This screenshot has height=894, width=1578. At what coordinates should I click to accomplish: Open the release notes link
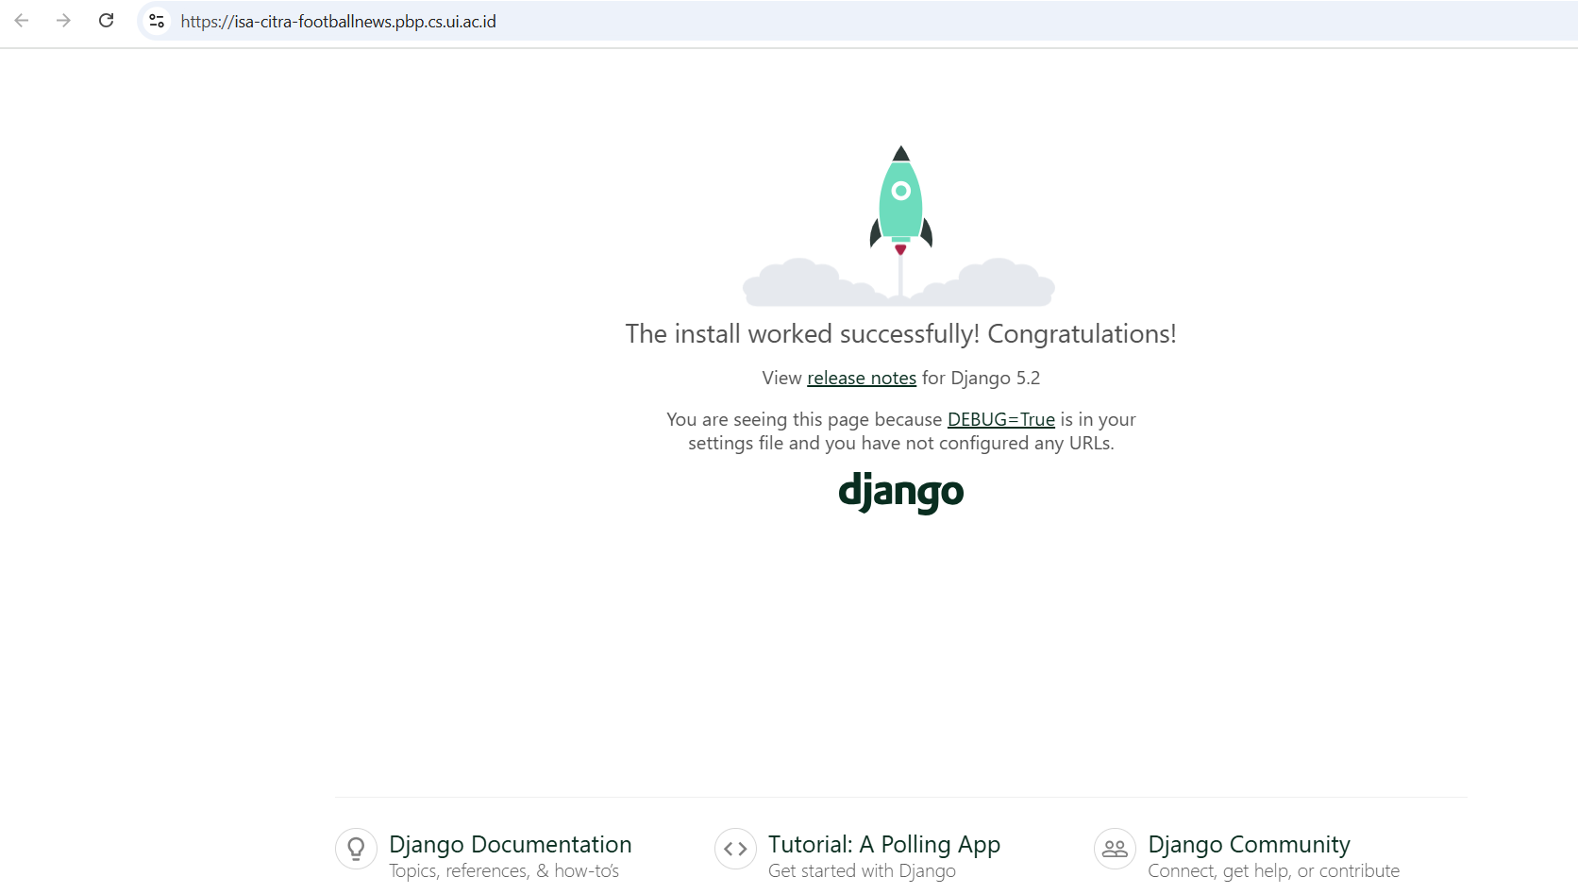coord(862,379)
